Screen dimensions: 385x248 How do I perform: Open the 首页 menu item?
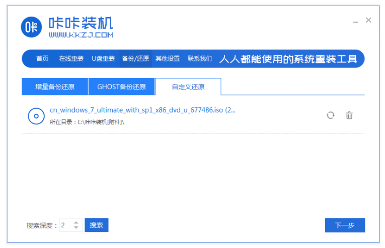click(x=42, y=59)
